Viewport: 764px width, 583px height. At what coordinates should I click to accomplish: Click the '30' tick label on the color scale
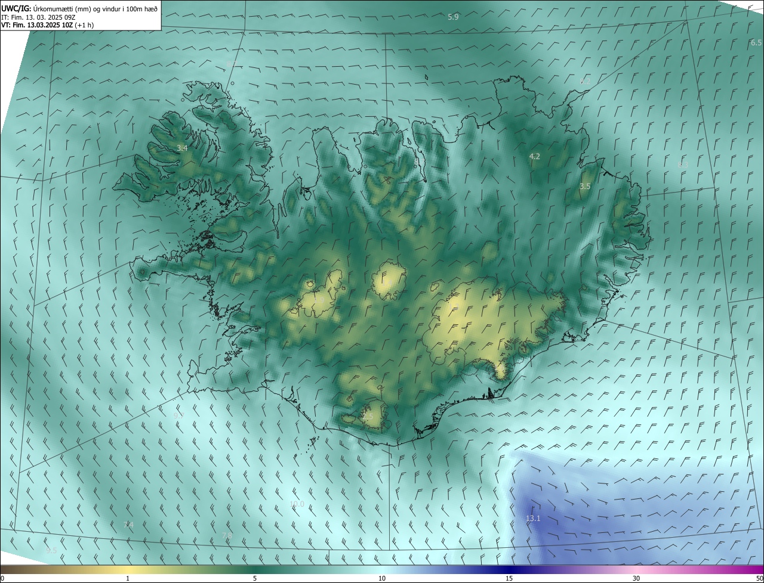coord(636,579)
